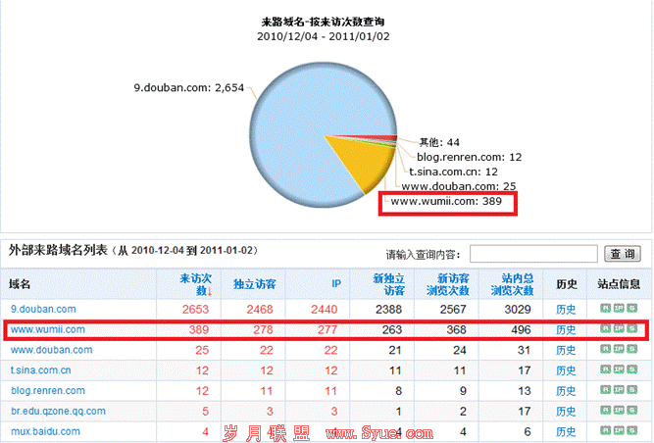Click the IP icon in blog.renren.com row
Viewport: 654px width, 443px height.
[x=619, y=390]
